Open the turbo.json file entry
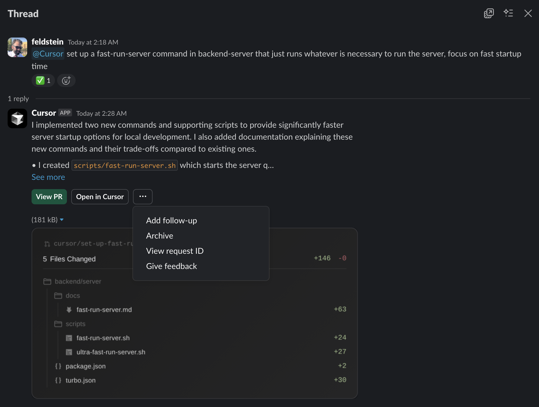Image resolution: width=539 pixels, height=407 pixels. 80,380
